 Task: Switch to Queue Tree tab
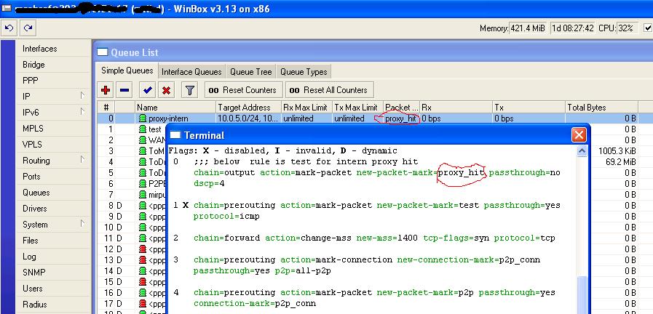(250, 72)
